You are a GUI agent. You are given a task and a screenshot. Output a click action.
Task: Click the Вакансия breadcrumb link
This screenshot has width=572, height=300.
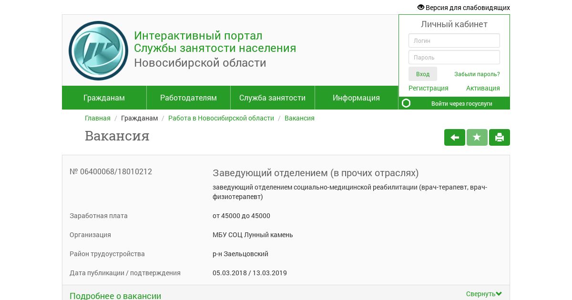pyautogui.click(x=299, y=118)
